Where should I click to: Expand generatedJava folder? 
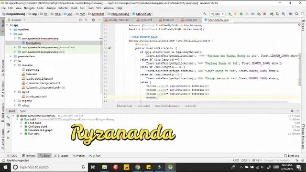tap(11, 56)
